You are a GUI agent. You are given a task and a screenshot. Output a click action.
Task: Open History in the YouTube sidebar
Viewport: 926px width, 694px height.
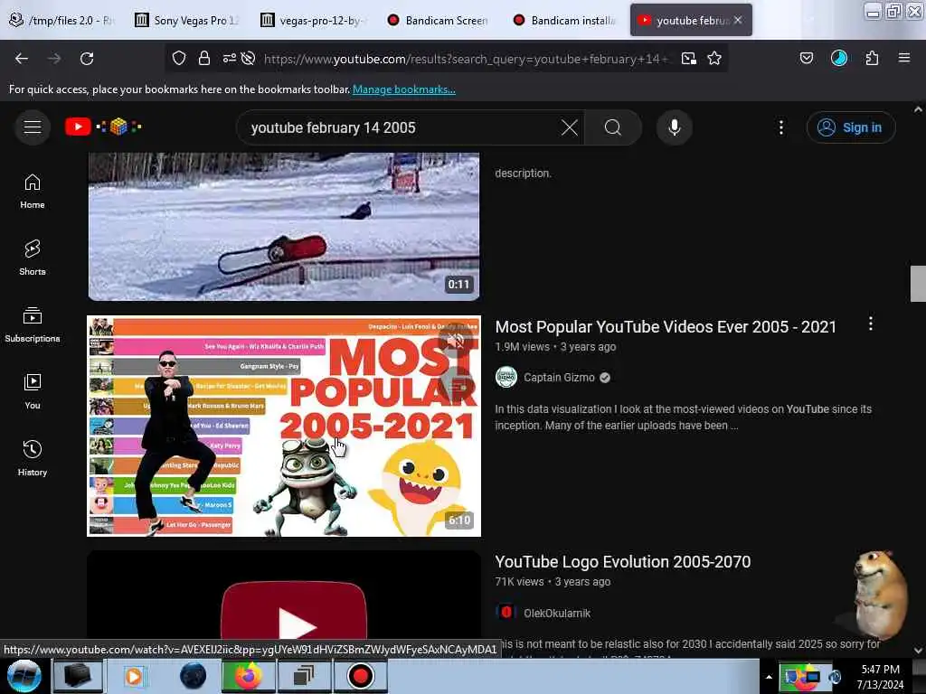pyautogui.click(x=33, y=458)
